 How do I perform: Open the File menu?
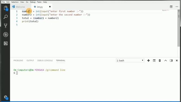[3, 2]
